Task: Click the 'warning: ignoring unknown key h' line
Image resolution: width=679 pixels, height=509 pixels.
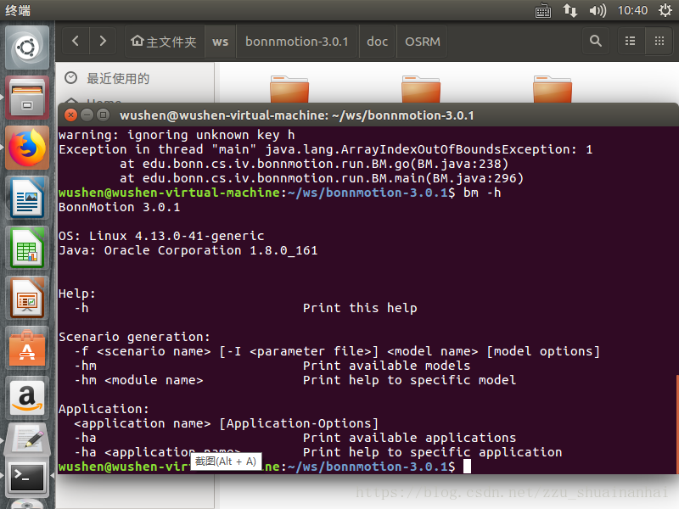Action: point(177,135)
